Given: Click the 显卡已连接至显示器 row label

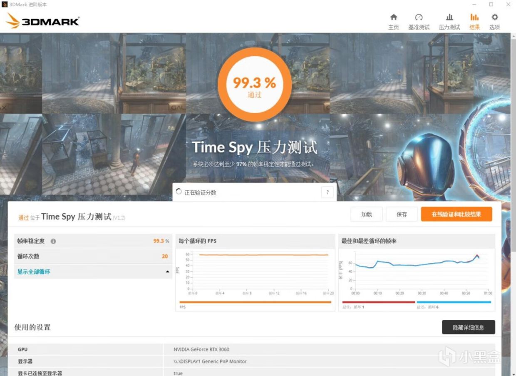Looking at the screenshot, I should (x=40, y=373).
